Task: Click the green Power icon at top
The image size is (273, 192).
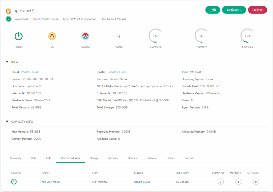Action: coord(19,36)
